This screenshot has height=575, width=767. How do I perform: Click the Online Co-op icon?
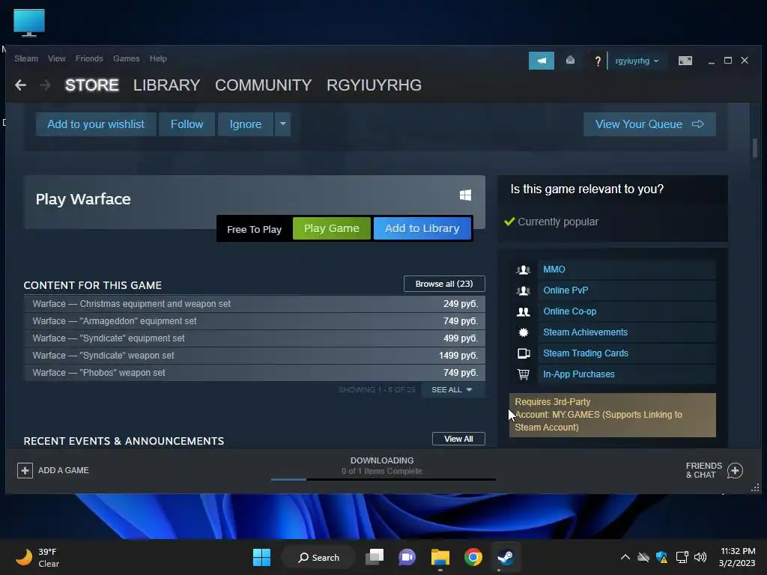tap(524, 311)
